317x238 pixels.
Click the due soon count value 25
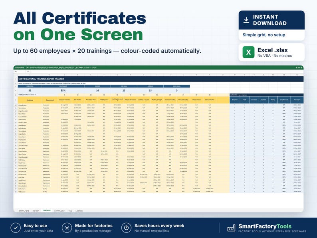[124, 91]
